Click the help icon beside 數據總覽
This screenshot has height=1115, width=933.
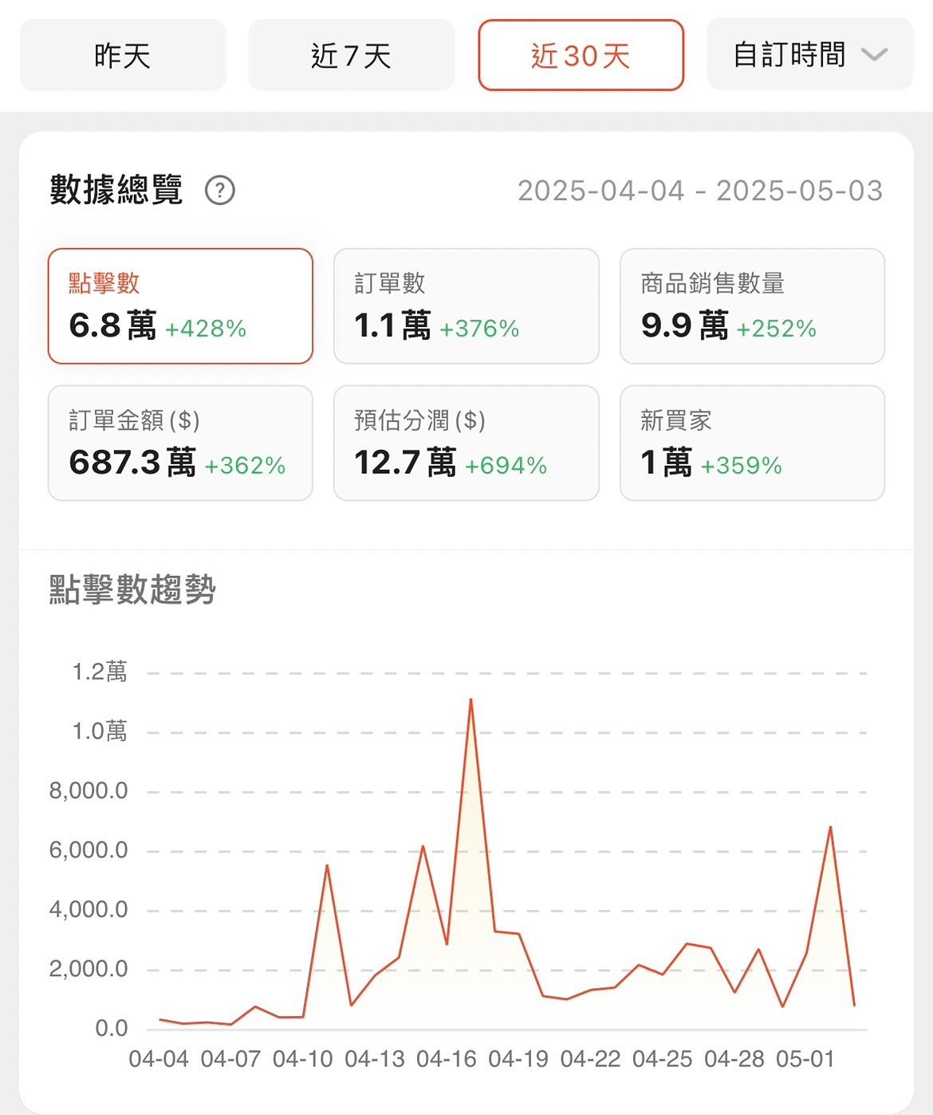point(219,191)
